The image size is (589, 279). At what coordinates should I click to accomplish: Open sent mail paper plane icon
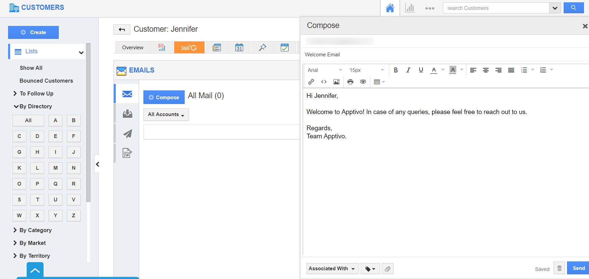coord(127,134)
